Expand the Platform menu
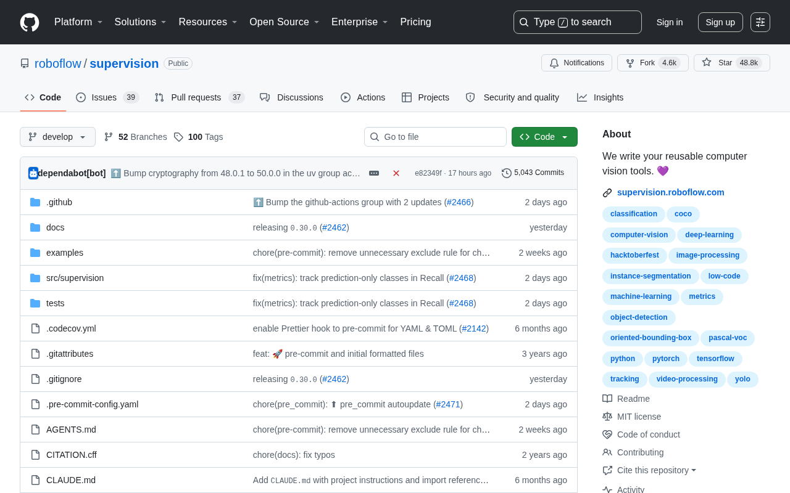The height and width of the screenshot is (493, 790). click(78, 22)
